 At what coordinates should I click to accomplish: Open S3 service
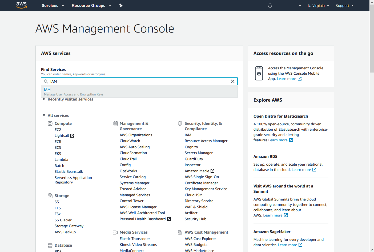tap(57, 202)
